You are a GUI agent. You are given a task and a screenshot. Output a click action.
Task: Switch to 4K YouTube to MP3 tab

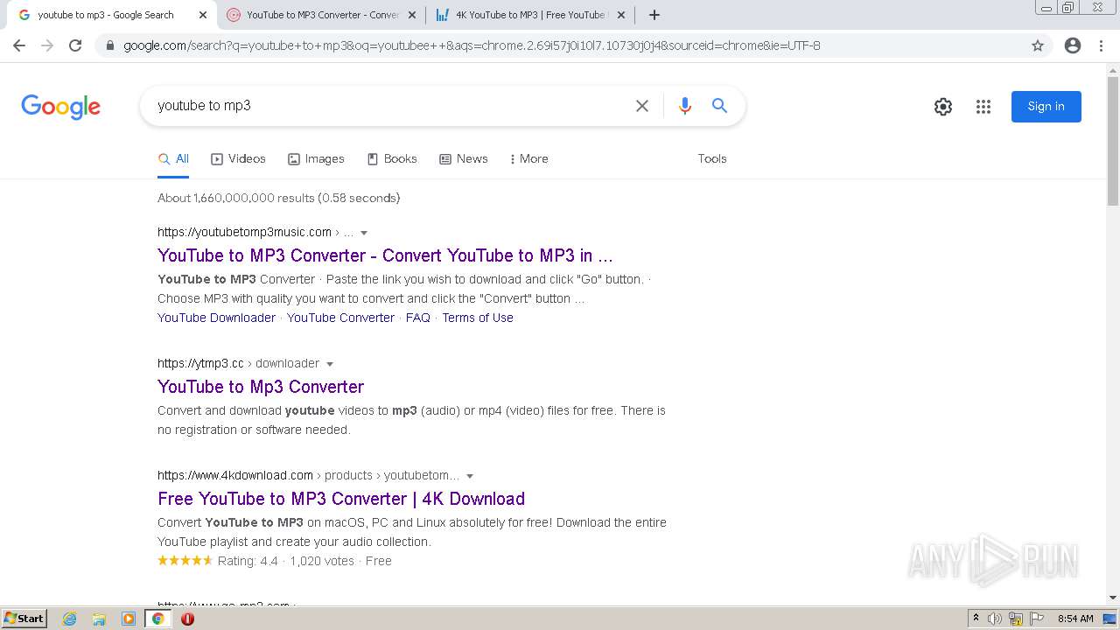tap(531, 15)
